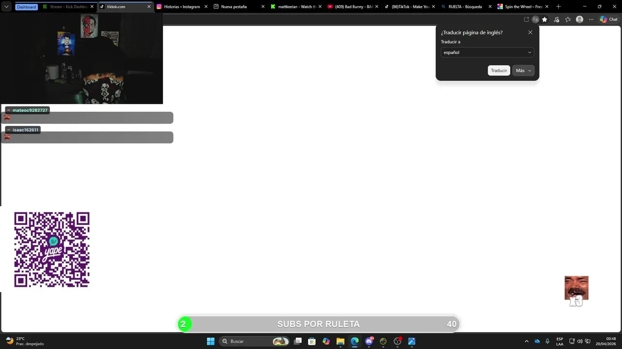Screen dimensions: 622x349
Task: Click the SUBS POR RULETA progress bar
Action: coord(319,324)
